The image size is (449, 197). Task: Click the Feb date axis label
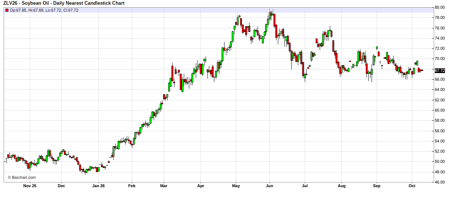click(132, 186)
